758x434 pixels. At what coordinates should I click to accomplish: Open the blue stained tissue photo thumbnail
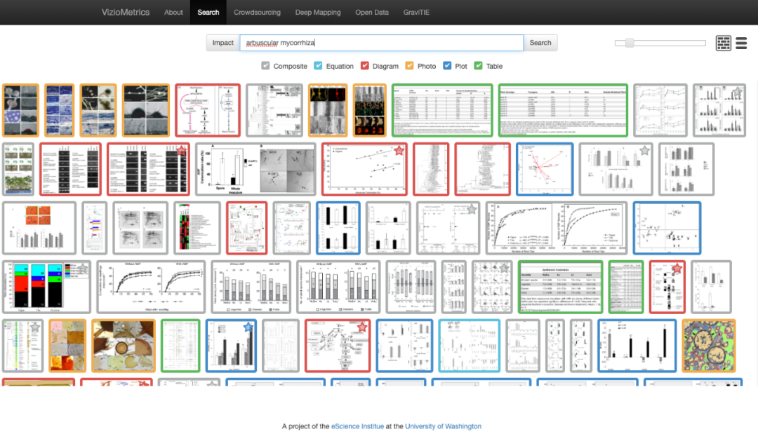point(60,110)
